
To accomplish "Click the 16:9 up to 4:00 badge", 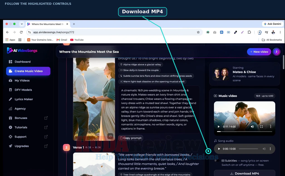I will pyautogui.click(x=264, y=96).
